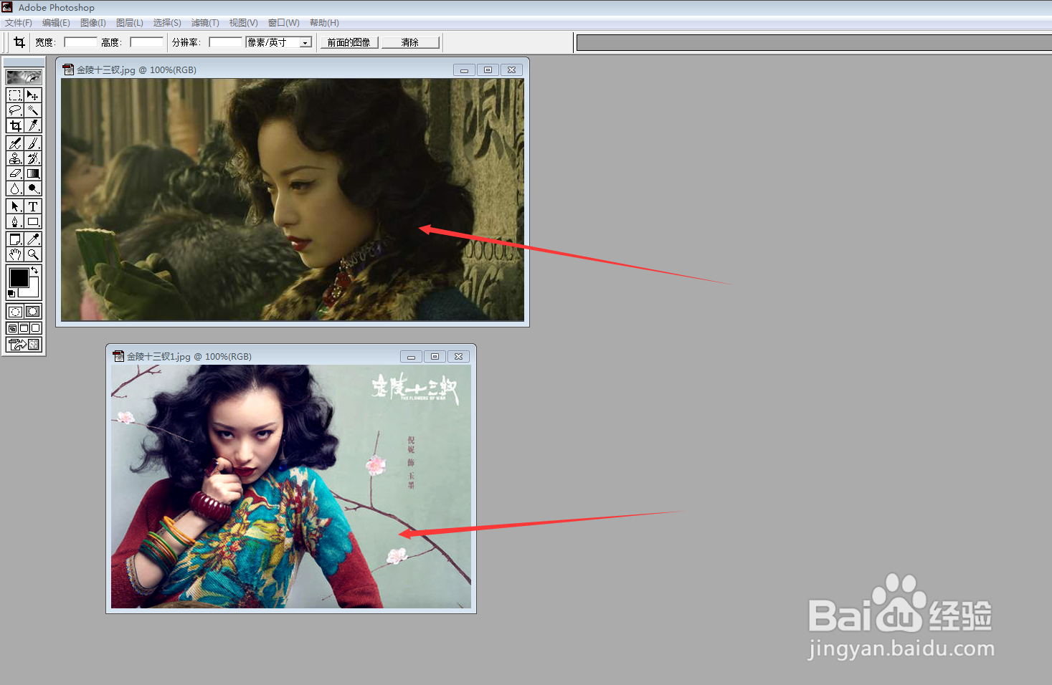Open the 帮助(H) menu
The height and width of the screenshot is (685, 1052).
click(x=324, y=23)
